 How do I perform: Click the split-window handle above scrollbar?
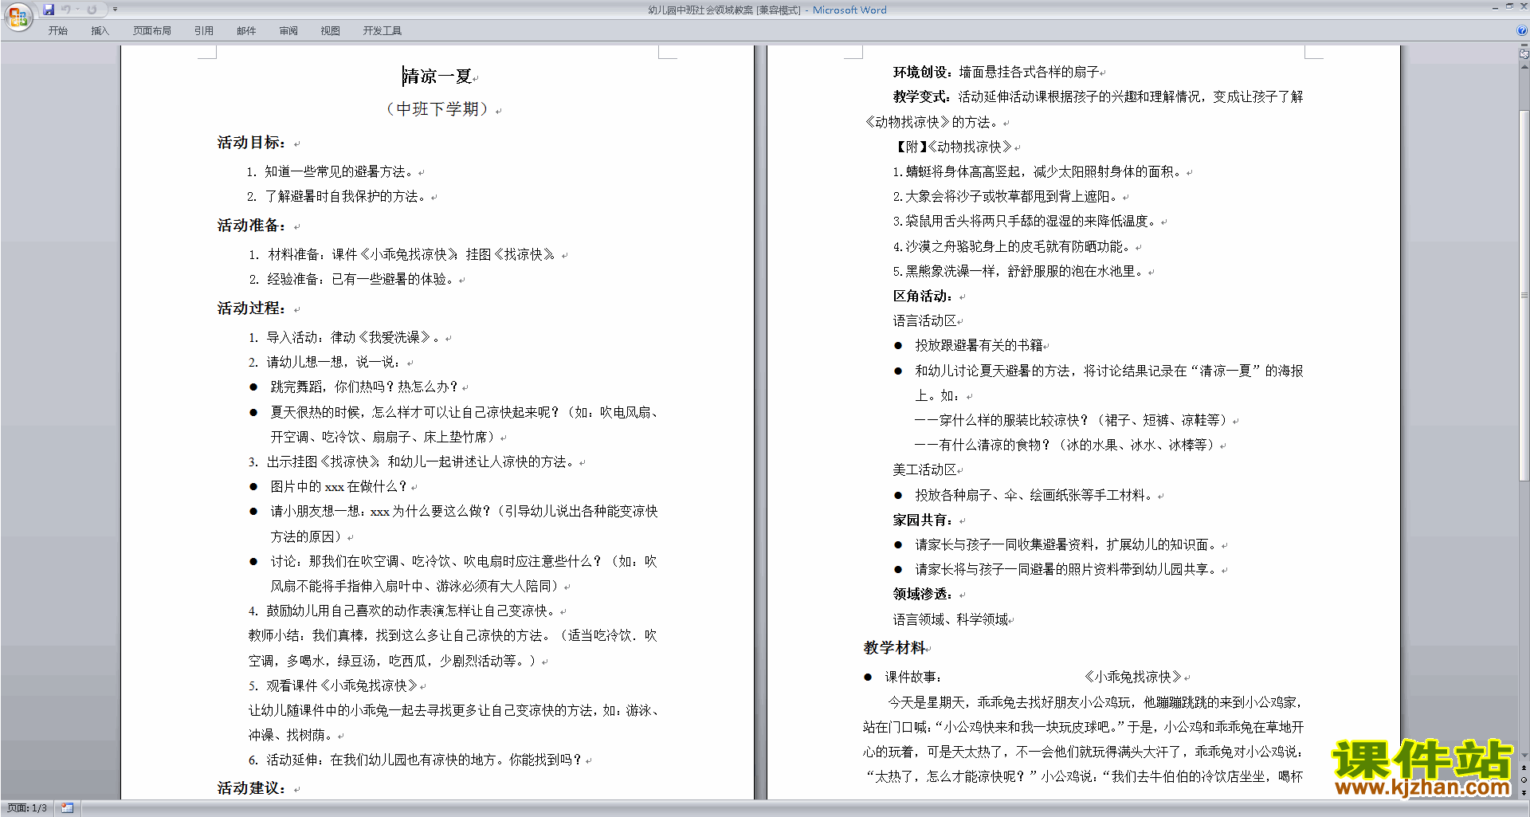[x=1524, y=46]
